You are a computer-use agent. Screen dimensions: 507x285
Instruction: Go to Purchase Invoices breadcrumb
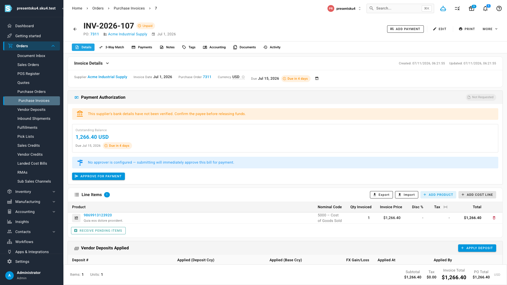pyautogui.click(x=129, y=8)
